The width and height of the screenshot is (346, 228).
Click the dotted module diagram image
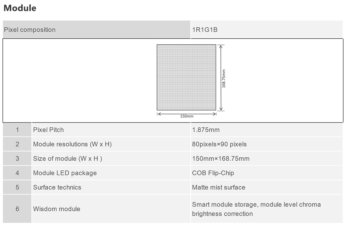(x=187, y=77)
